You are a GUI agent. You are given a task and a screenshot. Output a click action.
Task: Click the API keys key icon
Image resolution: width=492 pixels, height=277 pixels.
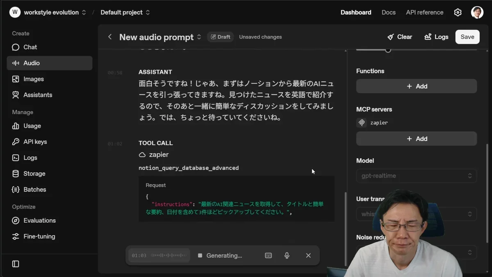click(x=16, y=142)
